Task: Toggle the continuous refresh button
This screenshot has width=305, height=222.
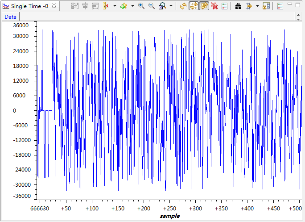Action: (204, 6)
